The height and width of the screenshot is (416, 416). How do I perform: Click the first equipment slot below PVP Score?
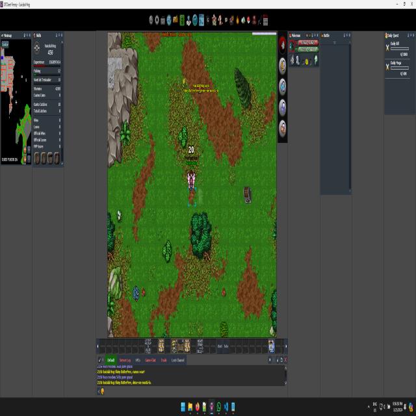(x=37, y=157)
